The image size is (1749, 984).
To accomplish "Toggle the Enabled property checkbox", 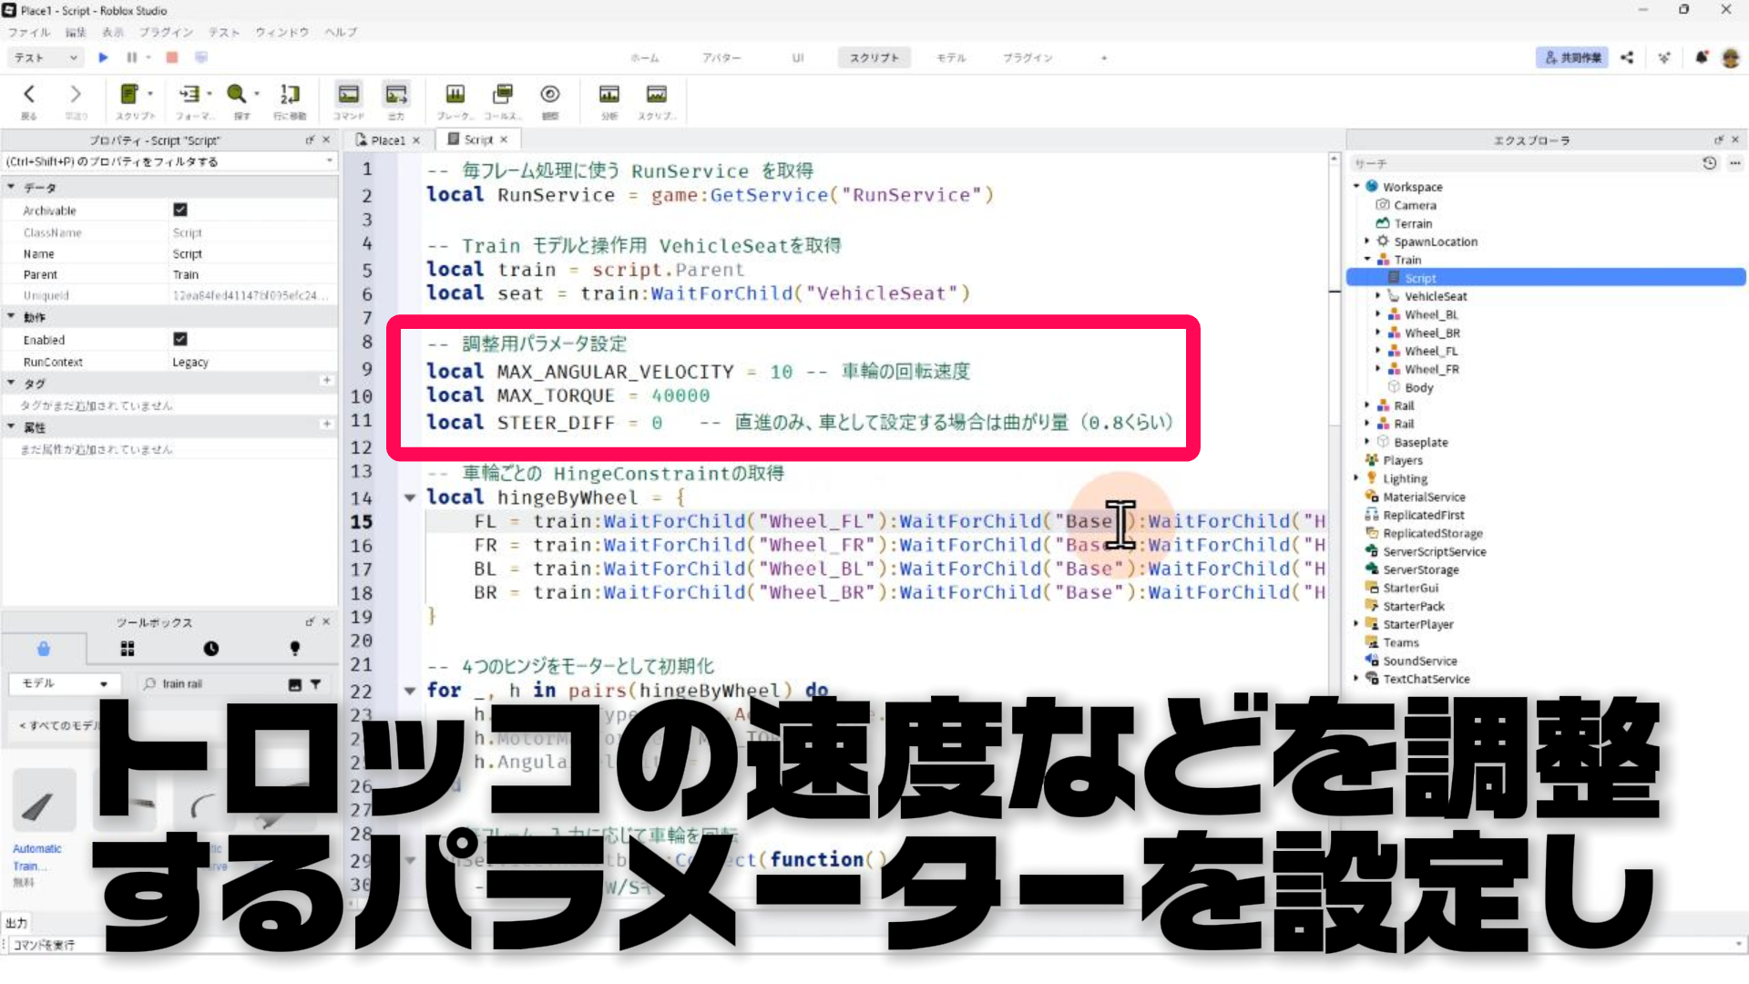I will point(180,339).
